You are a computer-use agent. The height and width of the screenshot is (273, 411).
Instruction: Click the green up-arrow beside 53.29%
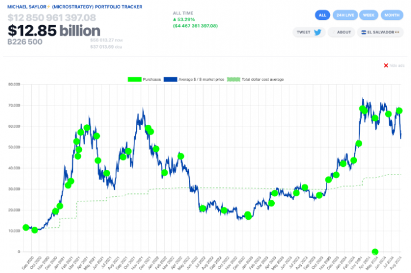[175, 19]
